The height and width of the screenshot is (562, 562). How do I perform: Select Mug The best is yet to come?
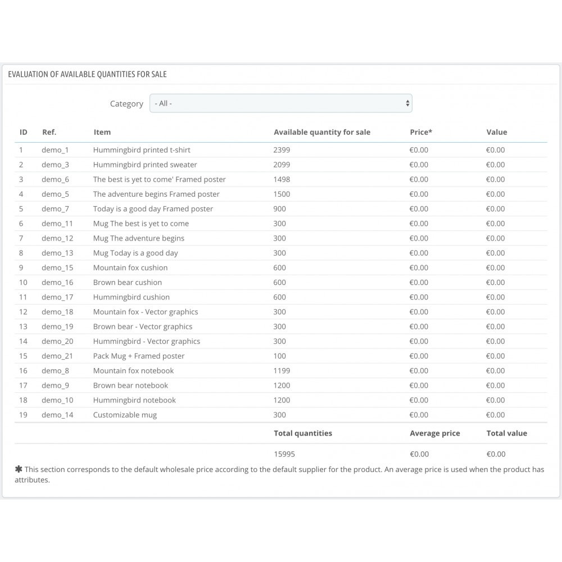[x=141, y=224]
